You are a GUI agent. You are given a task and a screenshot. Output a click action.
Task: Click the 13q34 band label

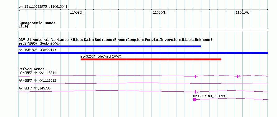pos(23,27)
